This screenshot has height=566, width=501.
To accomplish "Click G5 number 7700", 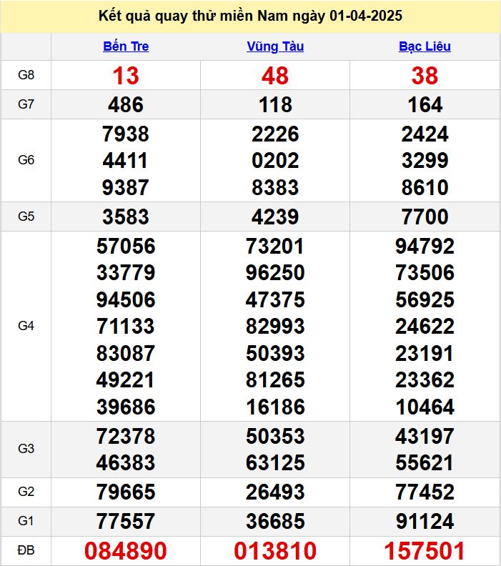I will coord(425,217).
